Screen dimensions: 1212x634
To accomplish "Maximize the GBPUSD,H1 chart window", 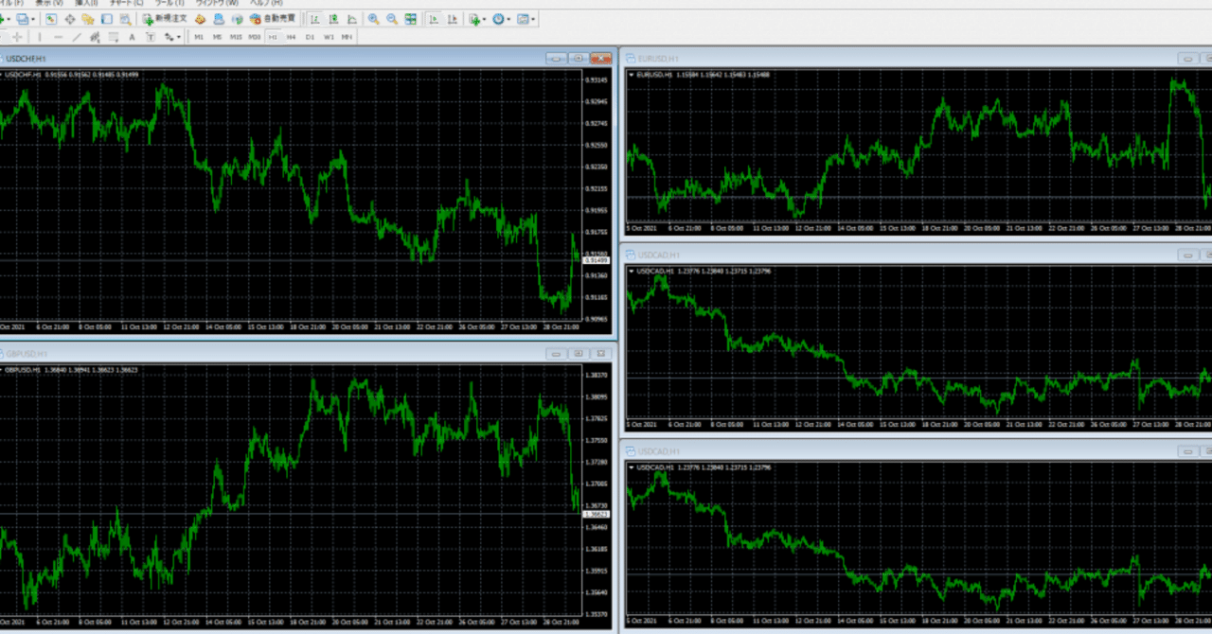I will (x=578, y=353).
